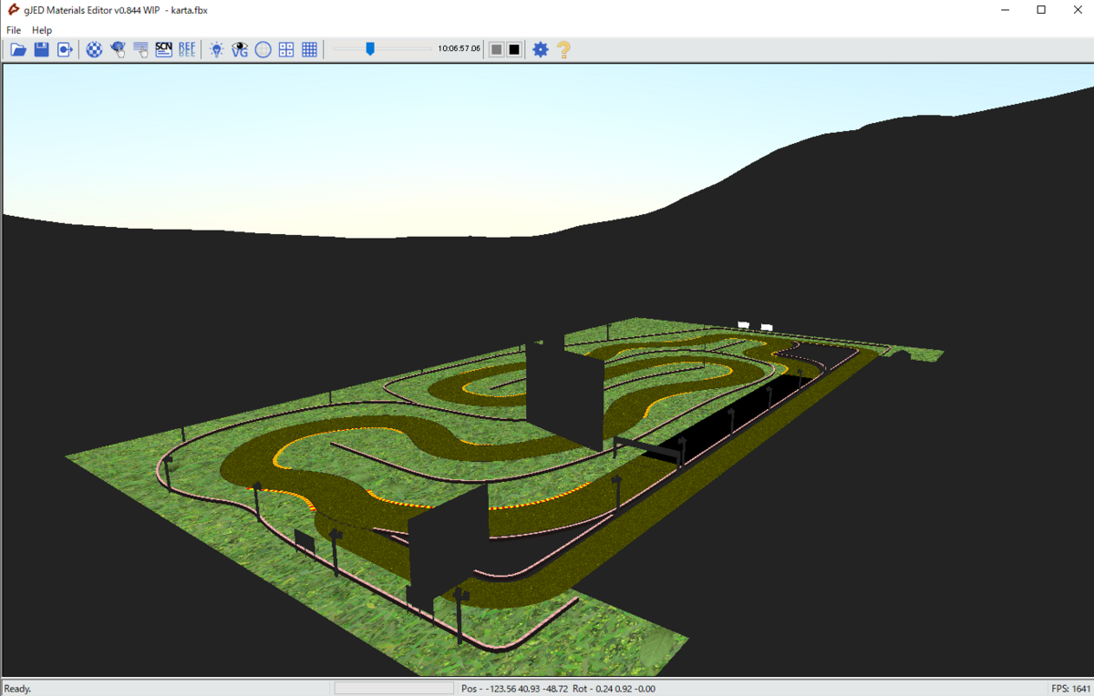Click the yellow question mark help icon

(x=563, y=49)
